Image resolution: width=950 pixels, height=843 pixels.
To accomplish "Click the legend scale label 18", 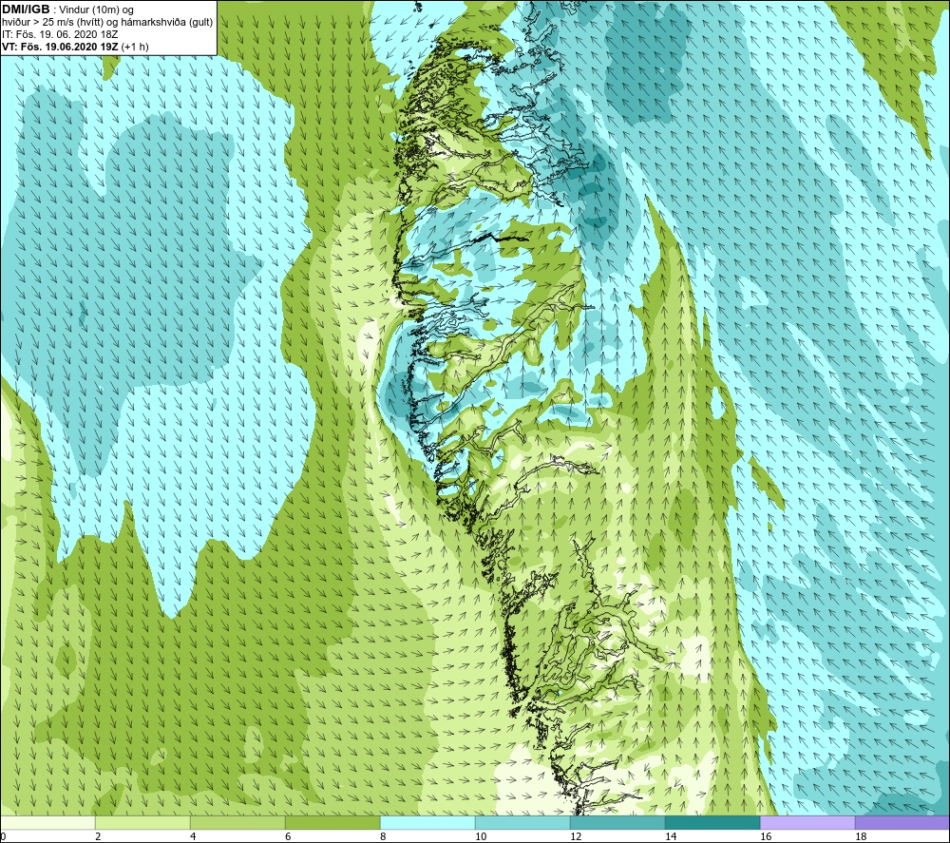I will (861, 837).
